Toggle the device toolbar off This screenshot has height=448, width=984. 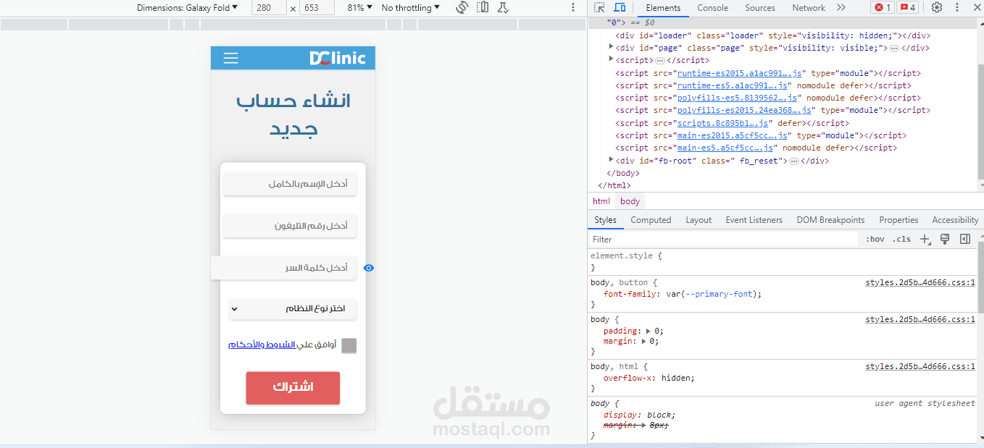pyautogui.click(x=617, y=7)
